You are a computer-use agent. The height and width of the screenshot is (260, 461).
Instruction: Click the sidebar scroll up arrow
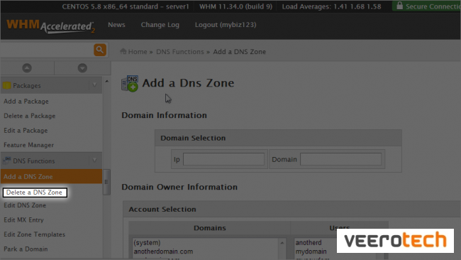(x=106, y=82)
